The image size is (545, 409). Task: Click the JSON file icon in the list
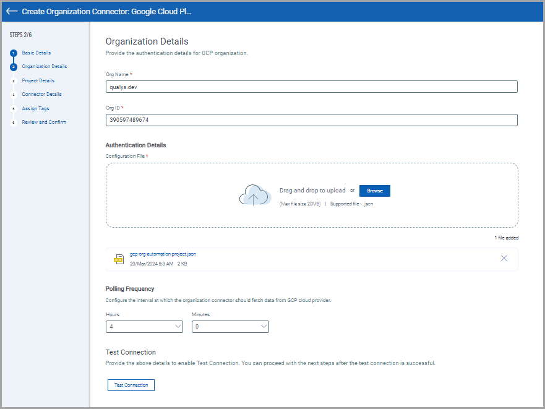(x=119, y=259)
